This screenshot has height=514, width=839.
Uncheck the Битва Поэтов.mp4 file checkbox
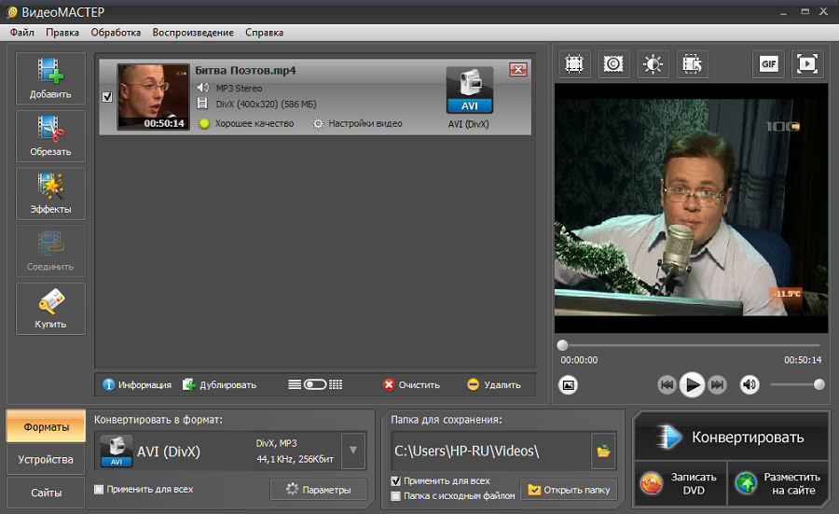click(106, 96)
